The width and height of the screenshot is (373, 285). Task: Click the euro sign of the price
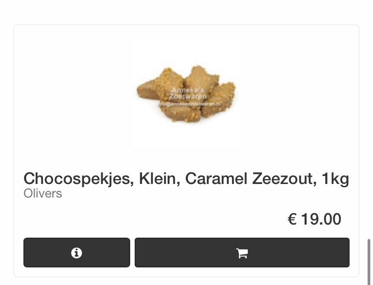pyautogui.click(x=292, y=219)
